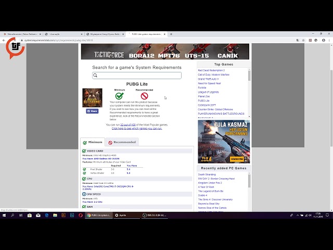The width and height of the screenshot is (333, 250).
Task: Open PLAYERUNKNOWN'S BATTLEGROUNDS link
Action: [221, 114]
